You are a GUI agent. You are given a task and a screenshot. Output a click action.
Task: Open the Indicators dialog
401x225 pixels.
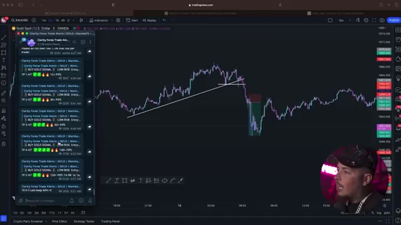99,20
